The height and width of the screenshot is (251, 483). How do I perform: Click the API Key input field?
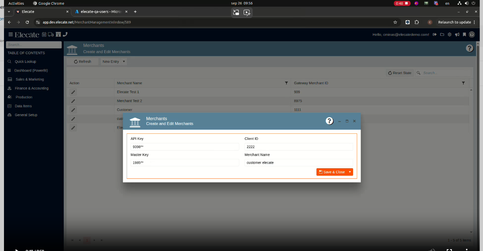185,147
